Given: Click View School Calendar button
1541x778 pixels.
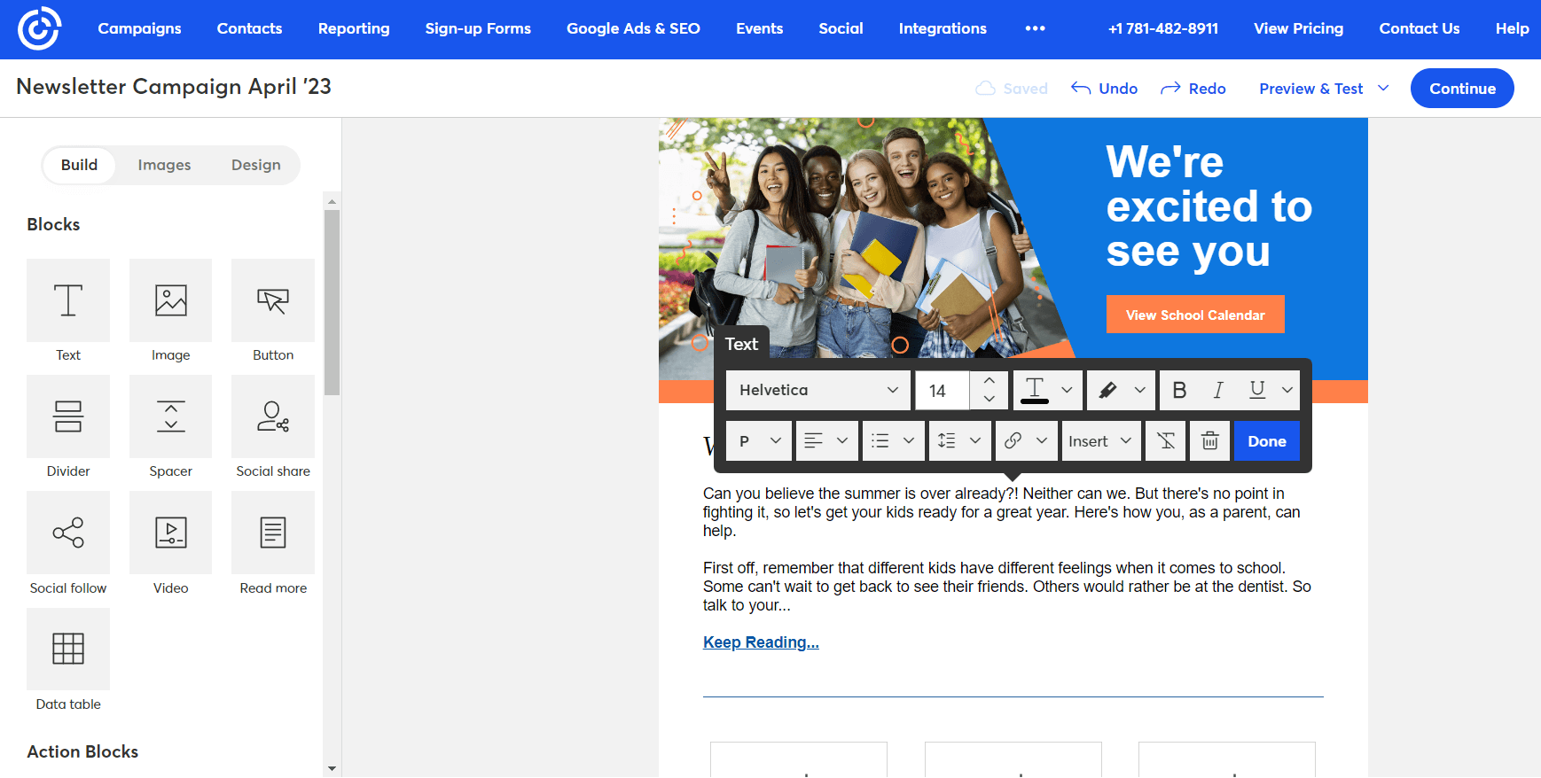Looking at the screenshot, I should point(1195,315).
